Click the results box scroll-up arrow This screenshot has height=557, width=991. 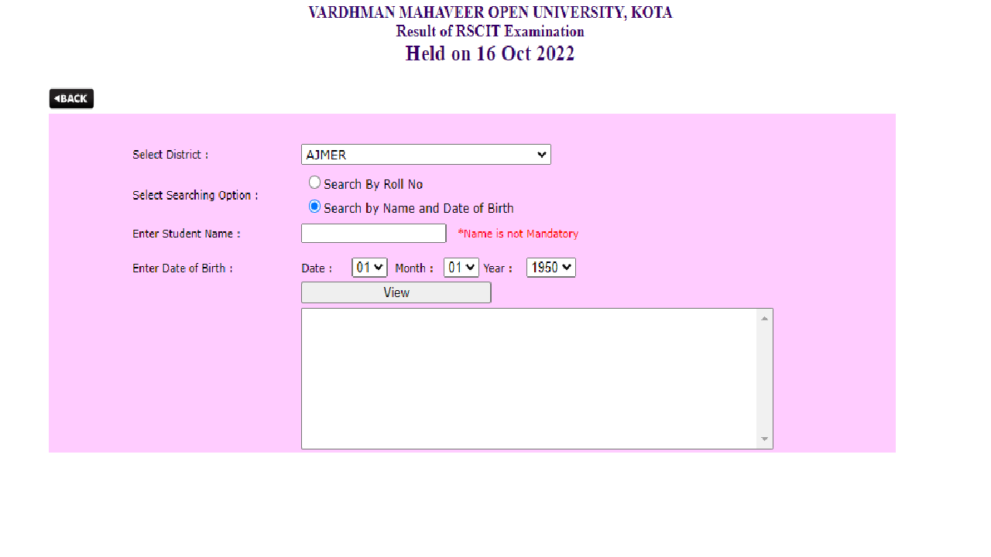[x=765, y=318]
